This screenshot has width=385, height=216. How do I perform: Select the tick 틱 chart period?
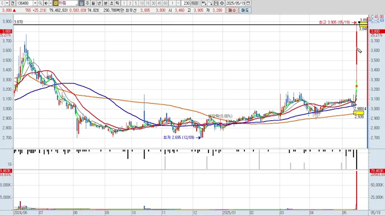click(x=117, y=3)
